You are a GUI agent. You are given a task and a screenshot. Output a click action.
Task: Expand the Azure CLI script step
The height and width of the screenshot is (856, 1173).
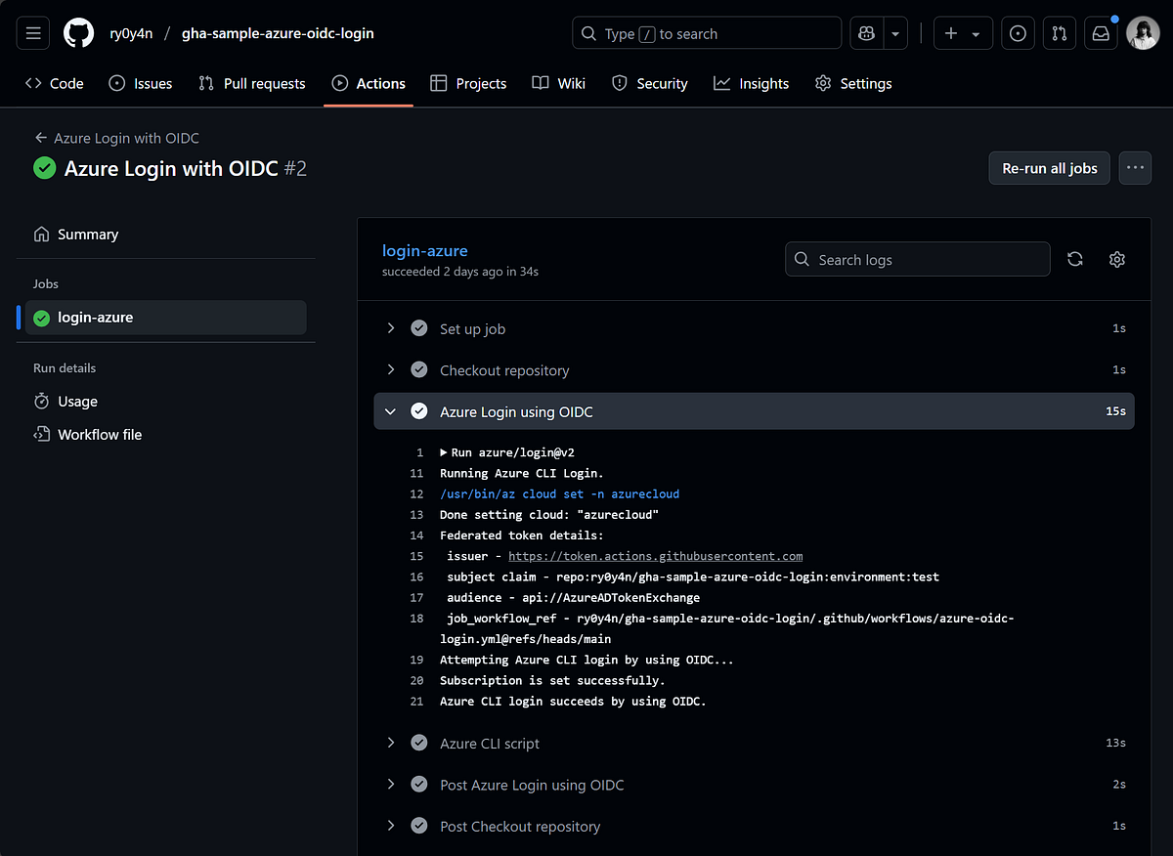click(390, 743)
